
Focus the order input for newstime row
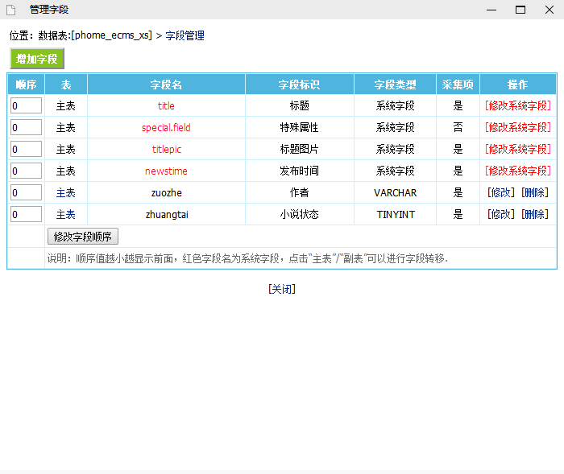point(26,171)
